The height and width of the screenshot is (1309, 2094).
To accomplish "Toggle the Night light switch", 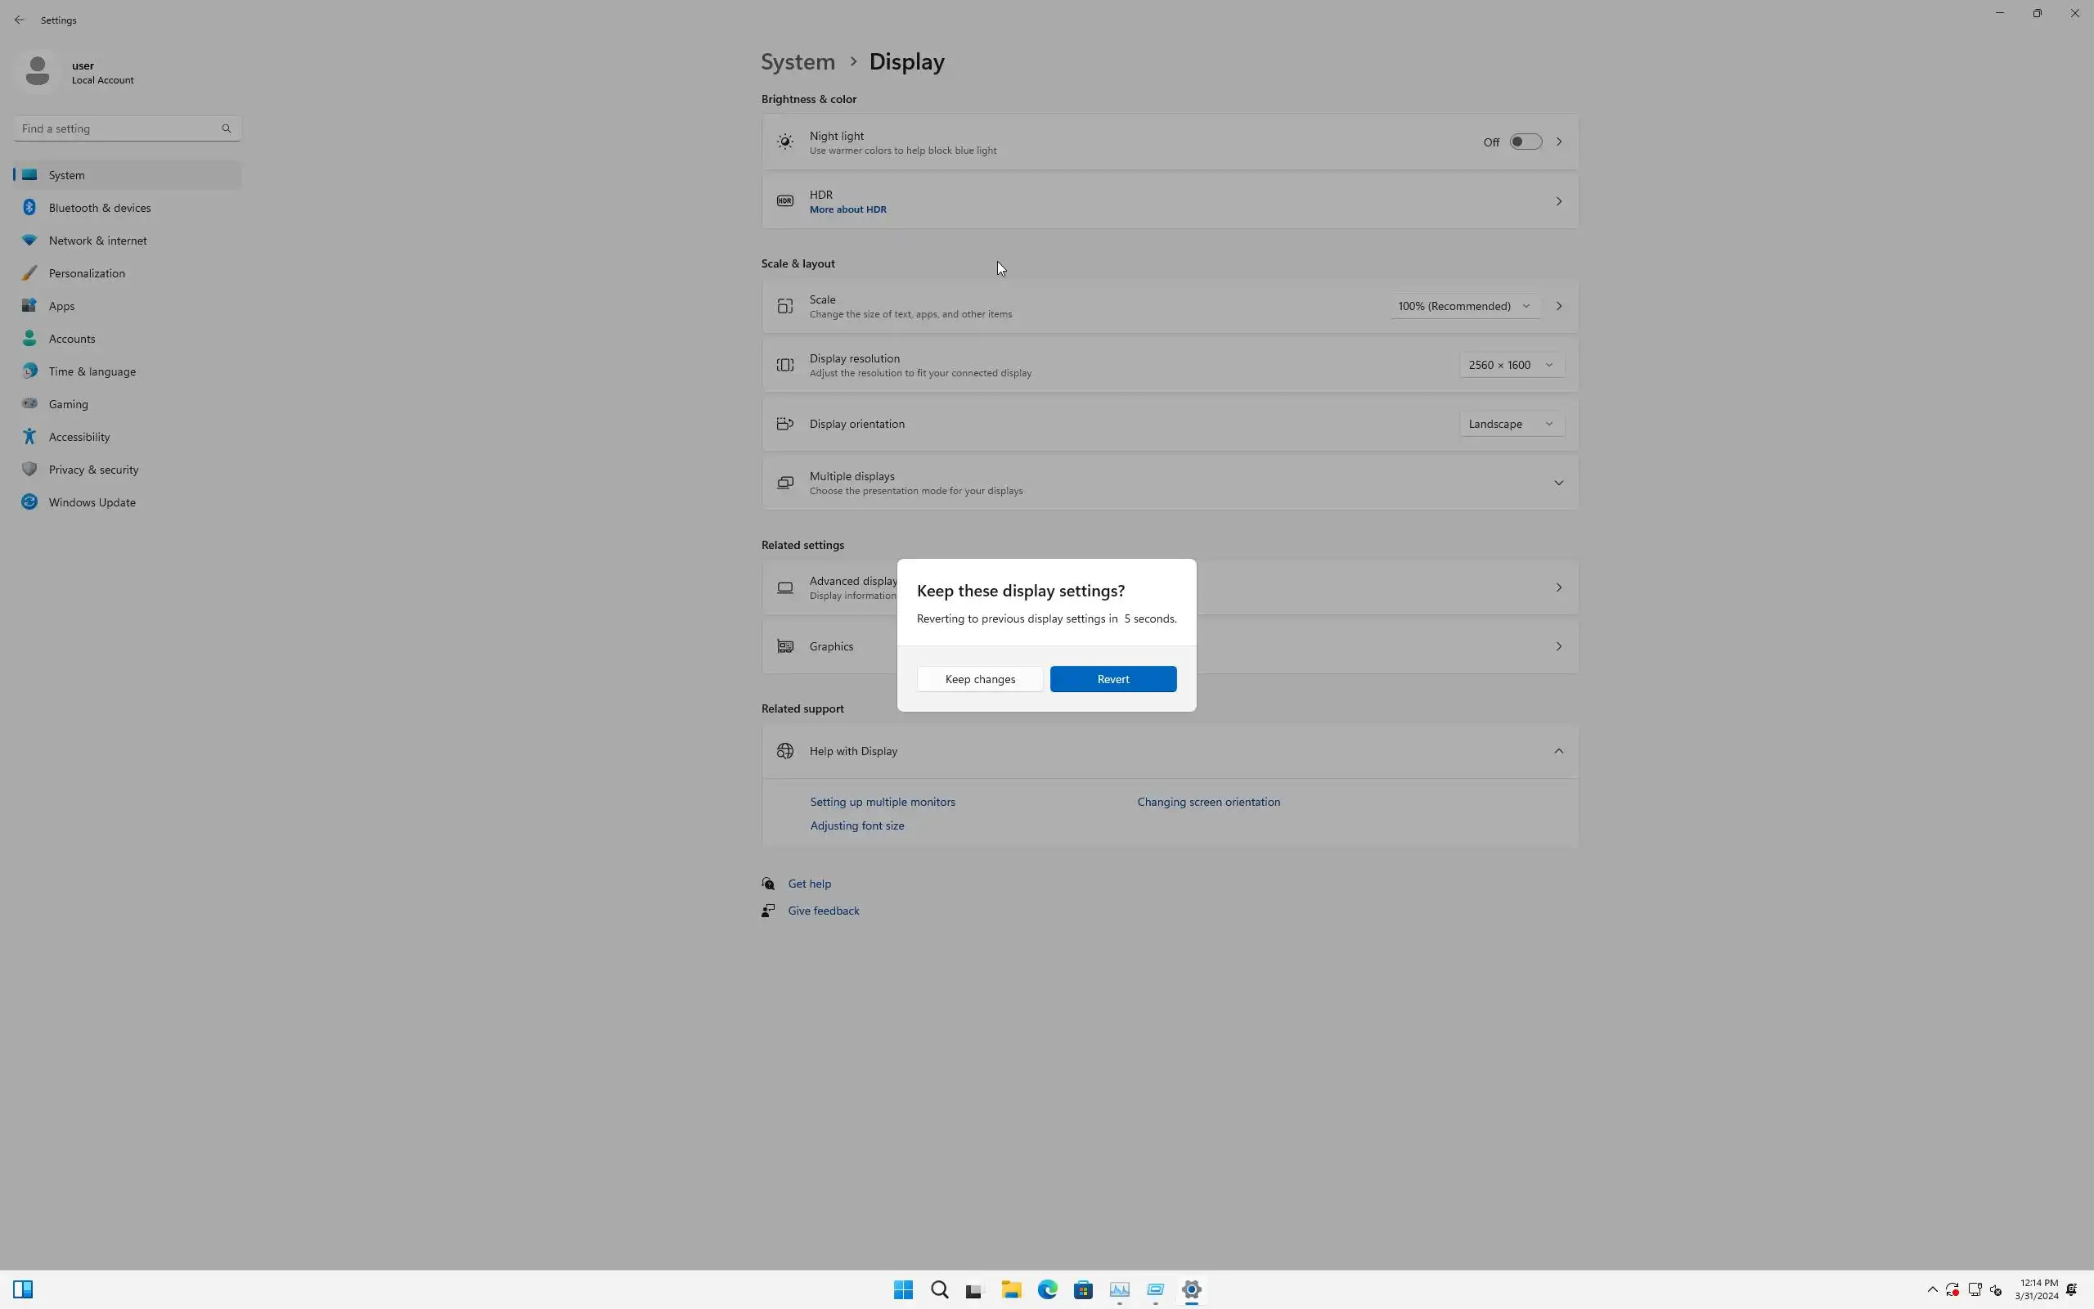I will point(1525,142).
